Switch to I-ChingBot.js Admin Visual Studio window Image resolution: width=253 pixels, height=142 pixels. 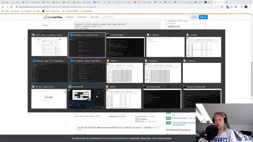[87, 71]
